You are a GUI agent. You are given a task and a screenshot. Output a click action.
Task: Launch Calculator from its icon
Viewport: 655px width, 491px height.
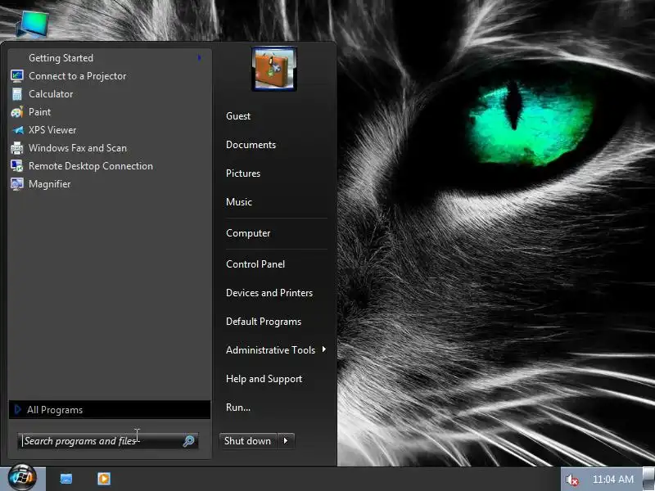coord(17,94)
